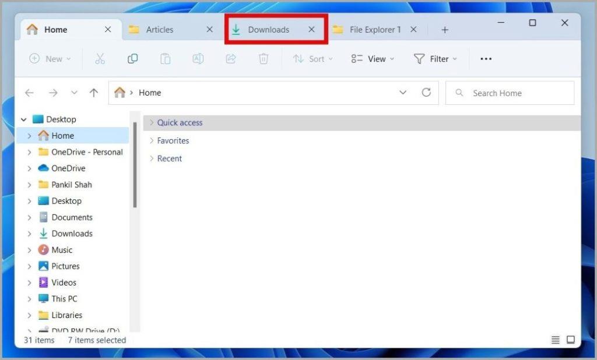
Task: Click the OneDrive cloud icon in sidebar
Action: (x=43, y=168)
